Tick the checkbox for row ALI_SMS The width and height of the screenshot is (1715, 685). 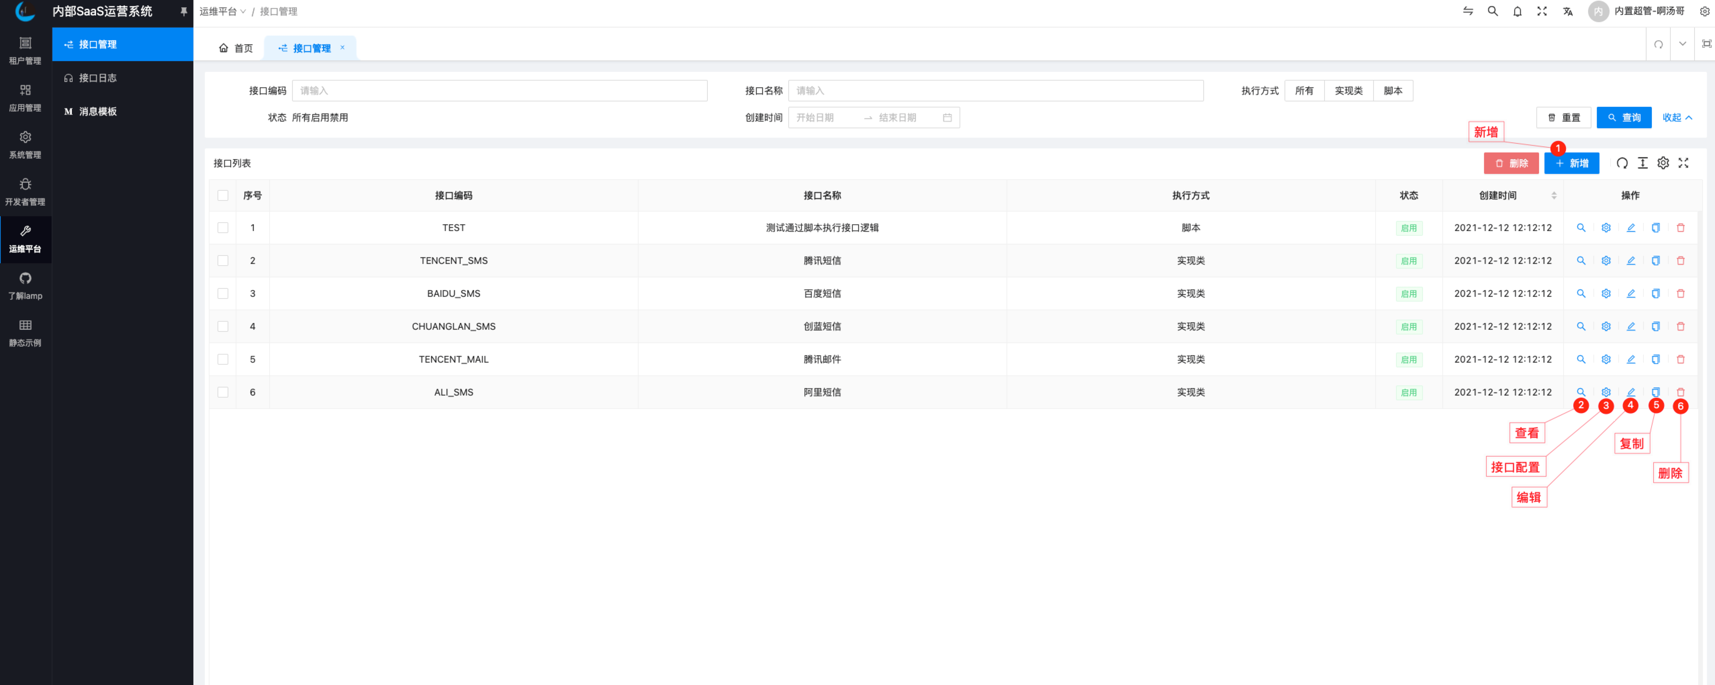pyautogui.click(x=223, y=393)
